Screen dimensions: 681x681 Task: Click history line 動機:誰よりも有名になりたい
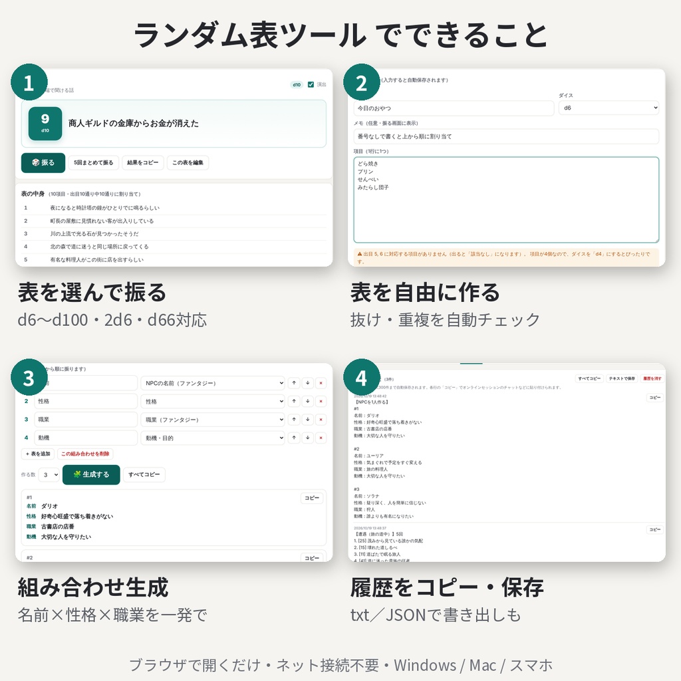tap(384, 516)
